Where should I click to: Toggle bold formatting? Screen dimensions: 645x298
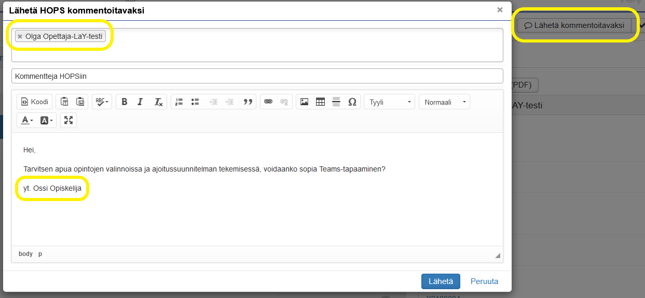pyautogui.click(x=125, y=102)
